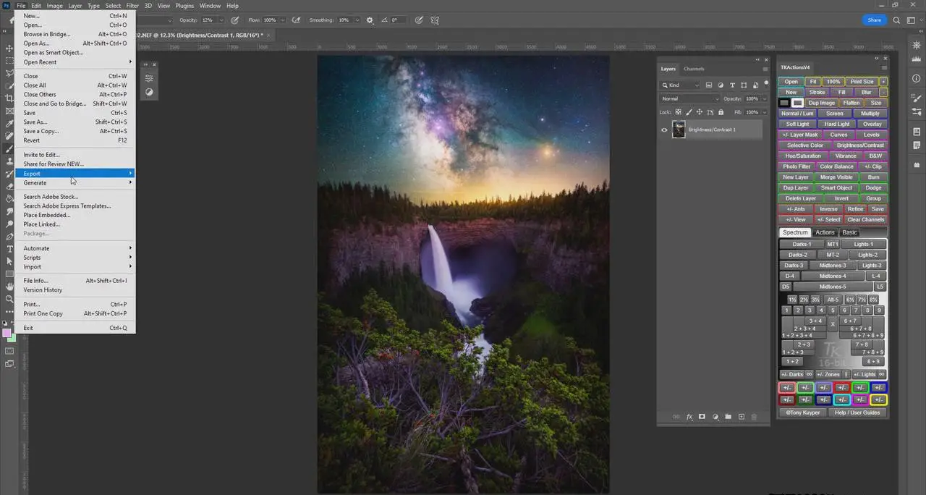
Task: Switch to Actions tab in TKActions panel
Action: pyautogui.click(x=825, y=232)
